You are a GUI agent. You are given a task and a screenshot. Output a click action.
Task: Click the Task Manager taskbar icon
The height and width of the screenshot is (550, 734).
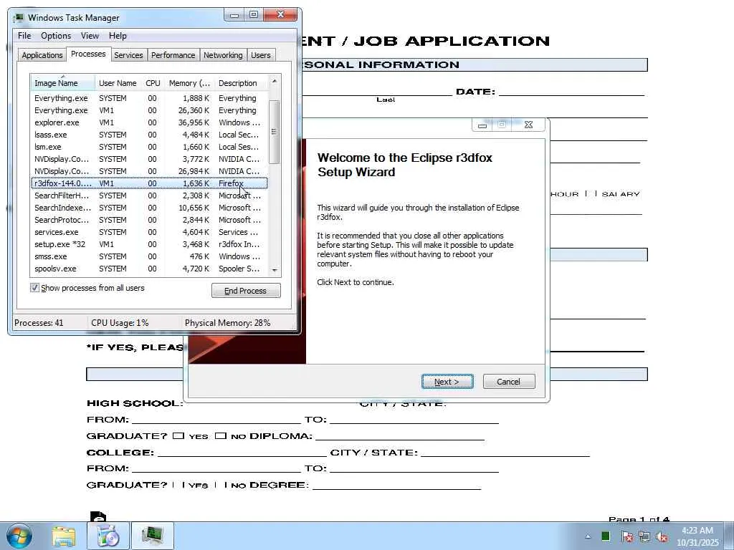tap(153, 536)
